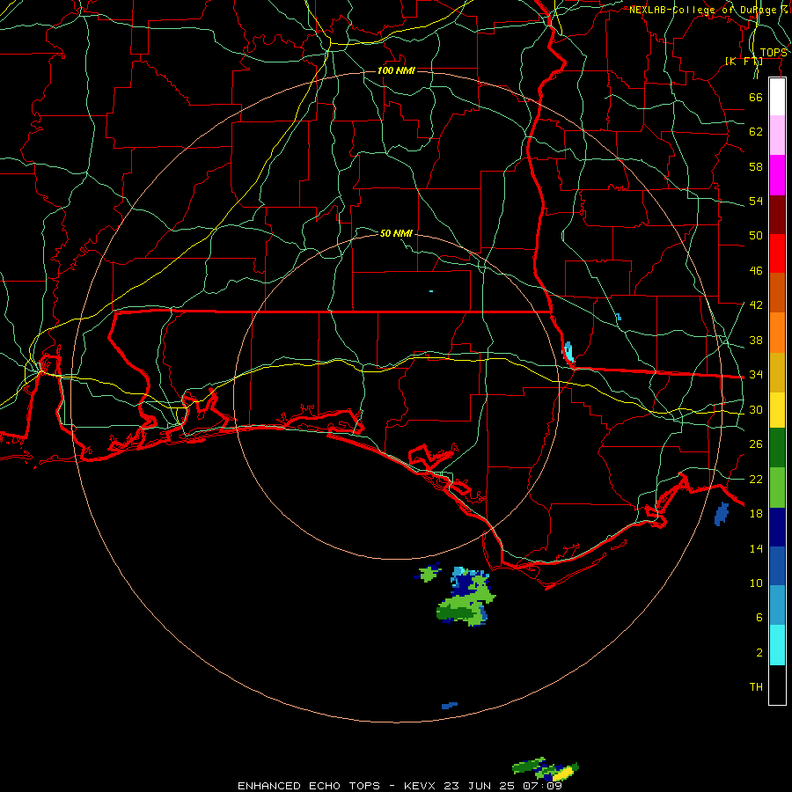Pick the gold legend swatch near 34
This screenshot has width=792, height=792.
[777, 372]
